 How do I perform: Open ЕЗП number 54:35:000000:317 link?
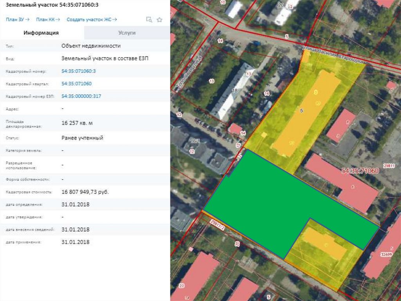pos(81,96)
